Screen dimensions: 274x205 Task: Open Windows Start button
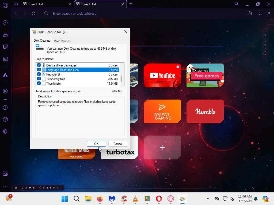coord(64,199)
